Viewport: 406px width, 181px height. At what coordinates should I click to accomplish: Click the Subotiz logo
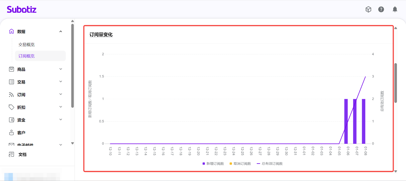coord(22,10)
